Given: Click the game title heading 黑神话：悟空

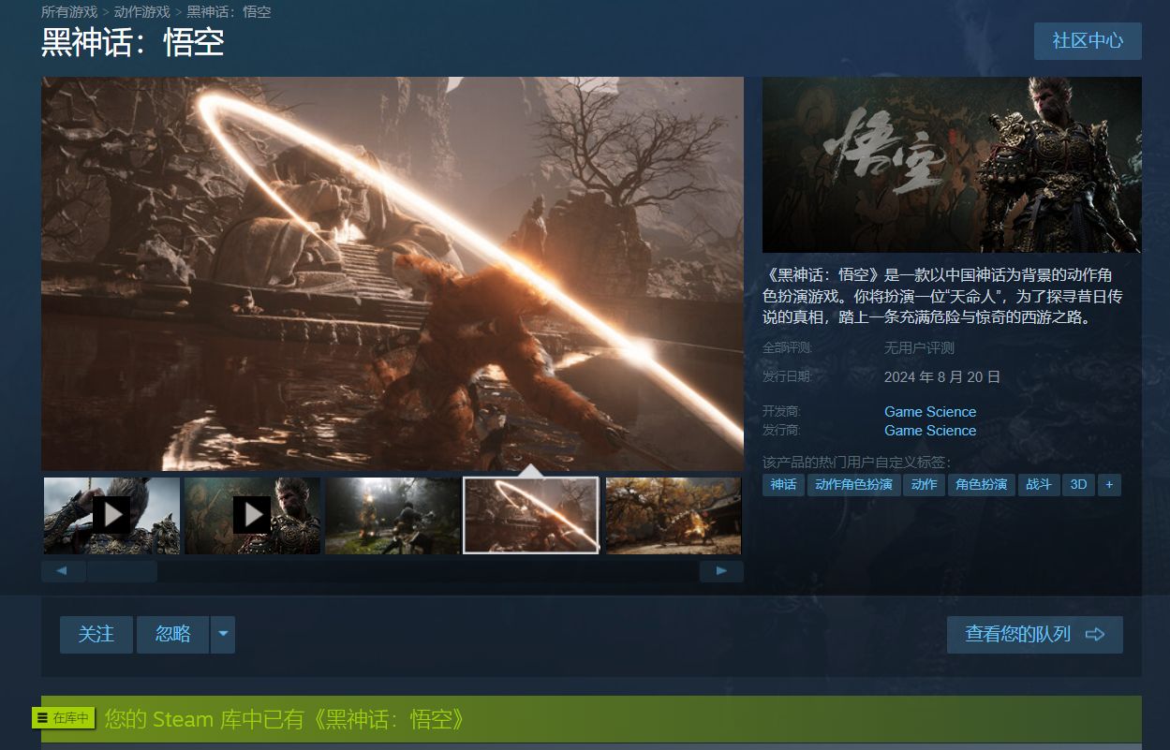Looking at the screenshot, I should pyautogui.click(x=133, y=44).
